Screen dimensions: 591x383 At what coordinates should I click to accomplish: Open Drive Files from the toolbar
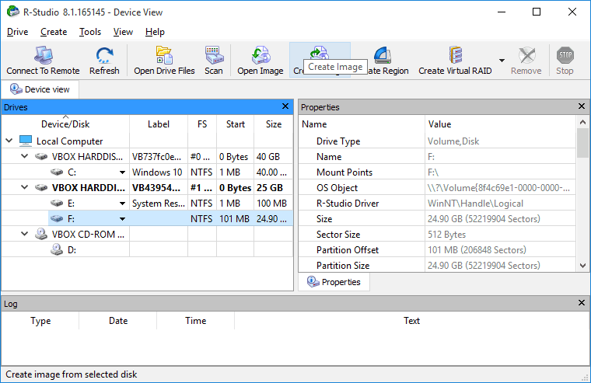click(x=164, y=55)
